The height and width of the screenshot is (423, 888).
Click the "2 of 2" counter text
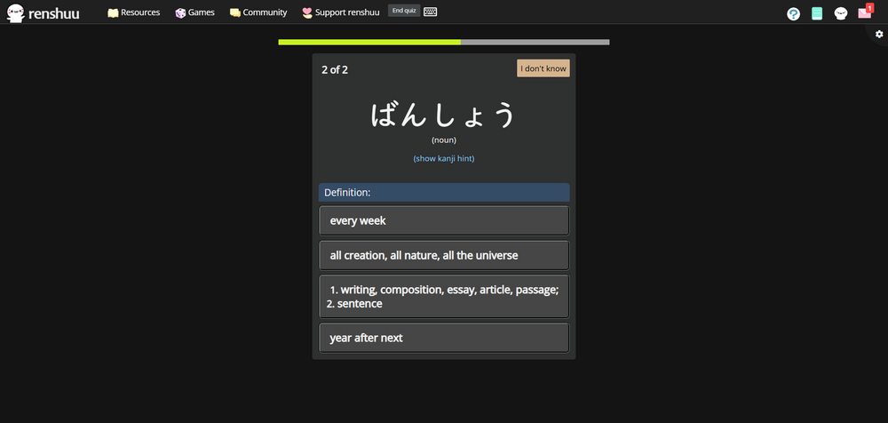[335, 70]
